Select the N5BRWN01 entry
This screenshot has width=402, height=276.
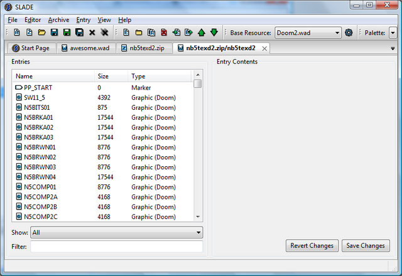[x=102, y=147]
